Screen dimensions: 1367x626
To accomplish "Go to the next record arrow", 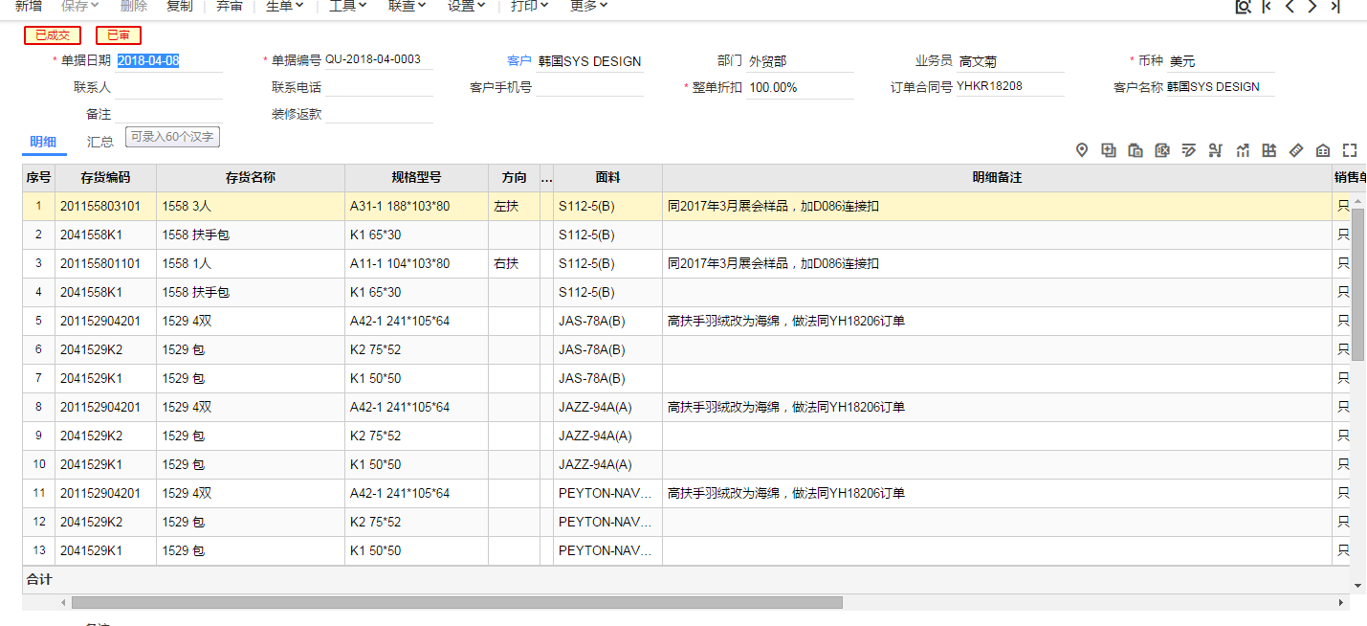I will 1312,7.
